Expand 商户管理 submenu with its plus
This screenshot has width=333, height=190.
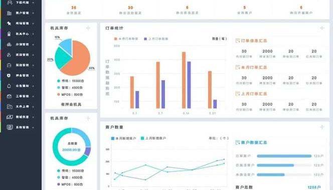(x=33, y=13)
